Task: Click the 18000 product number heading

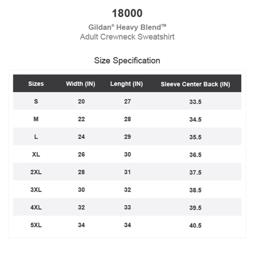Action: 127,13
